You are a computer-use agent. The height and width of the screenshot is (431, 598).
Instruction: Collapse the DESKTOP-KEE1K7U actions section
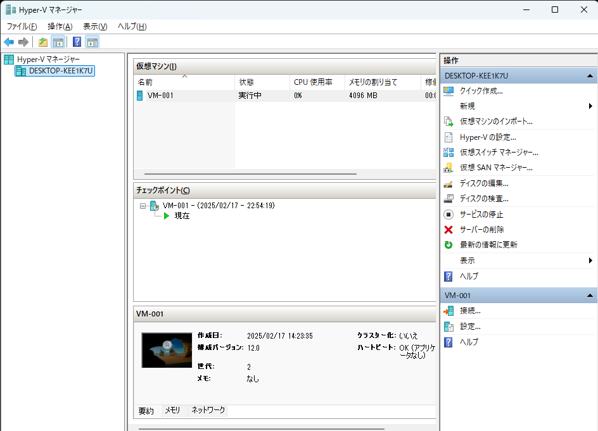coord(590,76)
